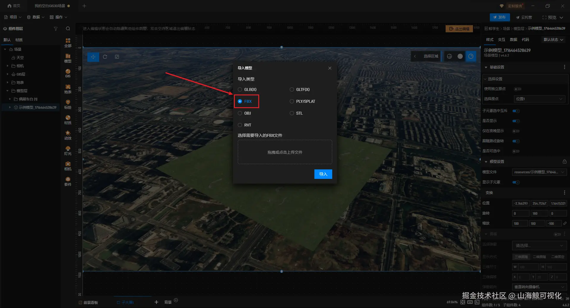The width and height of the screenshot is (570, 308).
Task: Click the scale lock link icon
Action: tap(565, 223)
